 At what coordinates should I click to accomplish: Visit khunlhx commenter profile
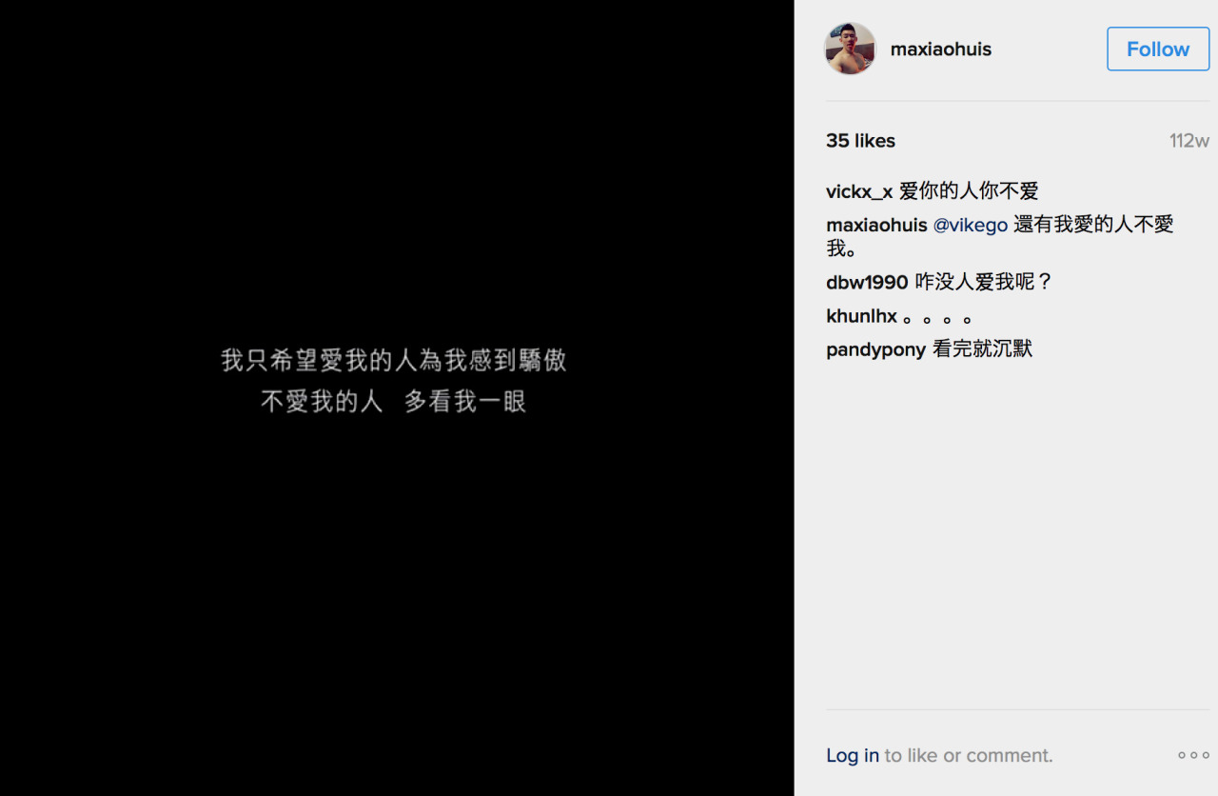(861, 315)
